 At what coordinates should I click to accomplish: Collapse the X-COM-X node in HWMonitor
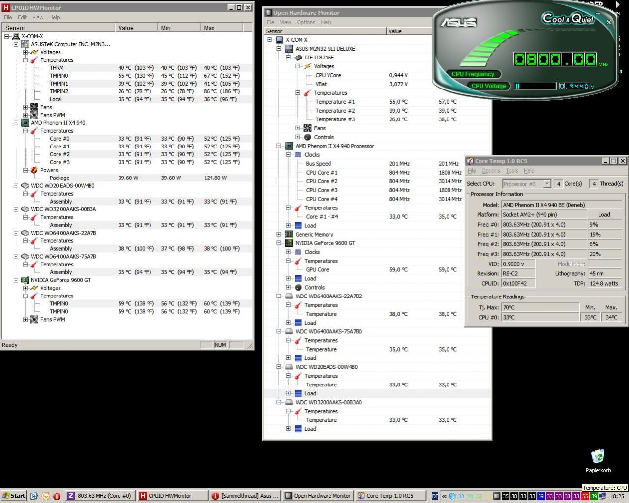coord(7,36)
